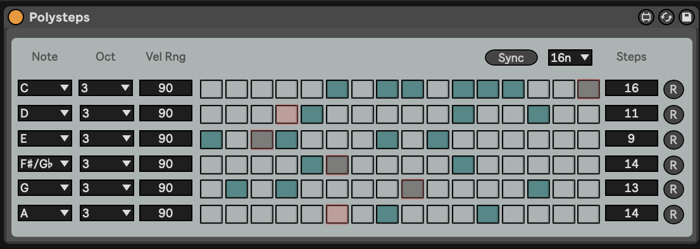
Task: Click the Vel Rng value 90 in the D row
Action: (x=166, y=113)
